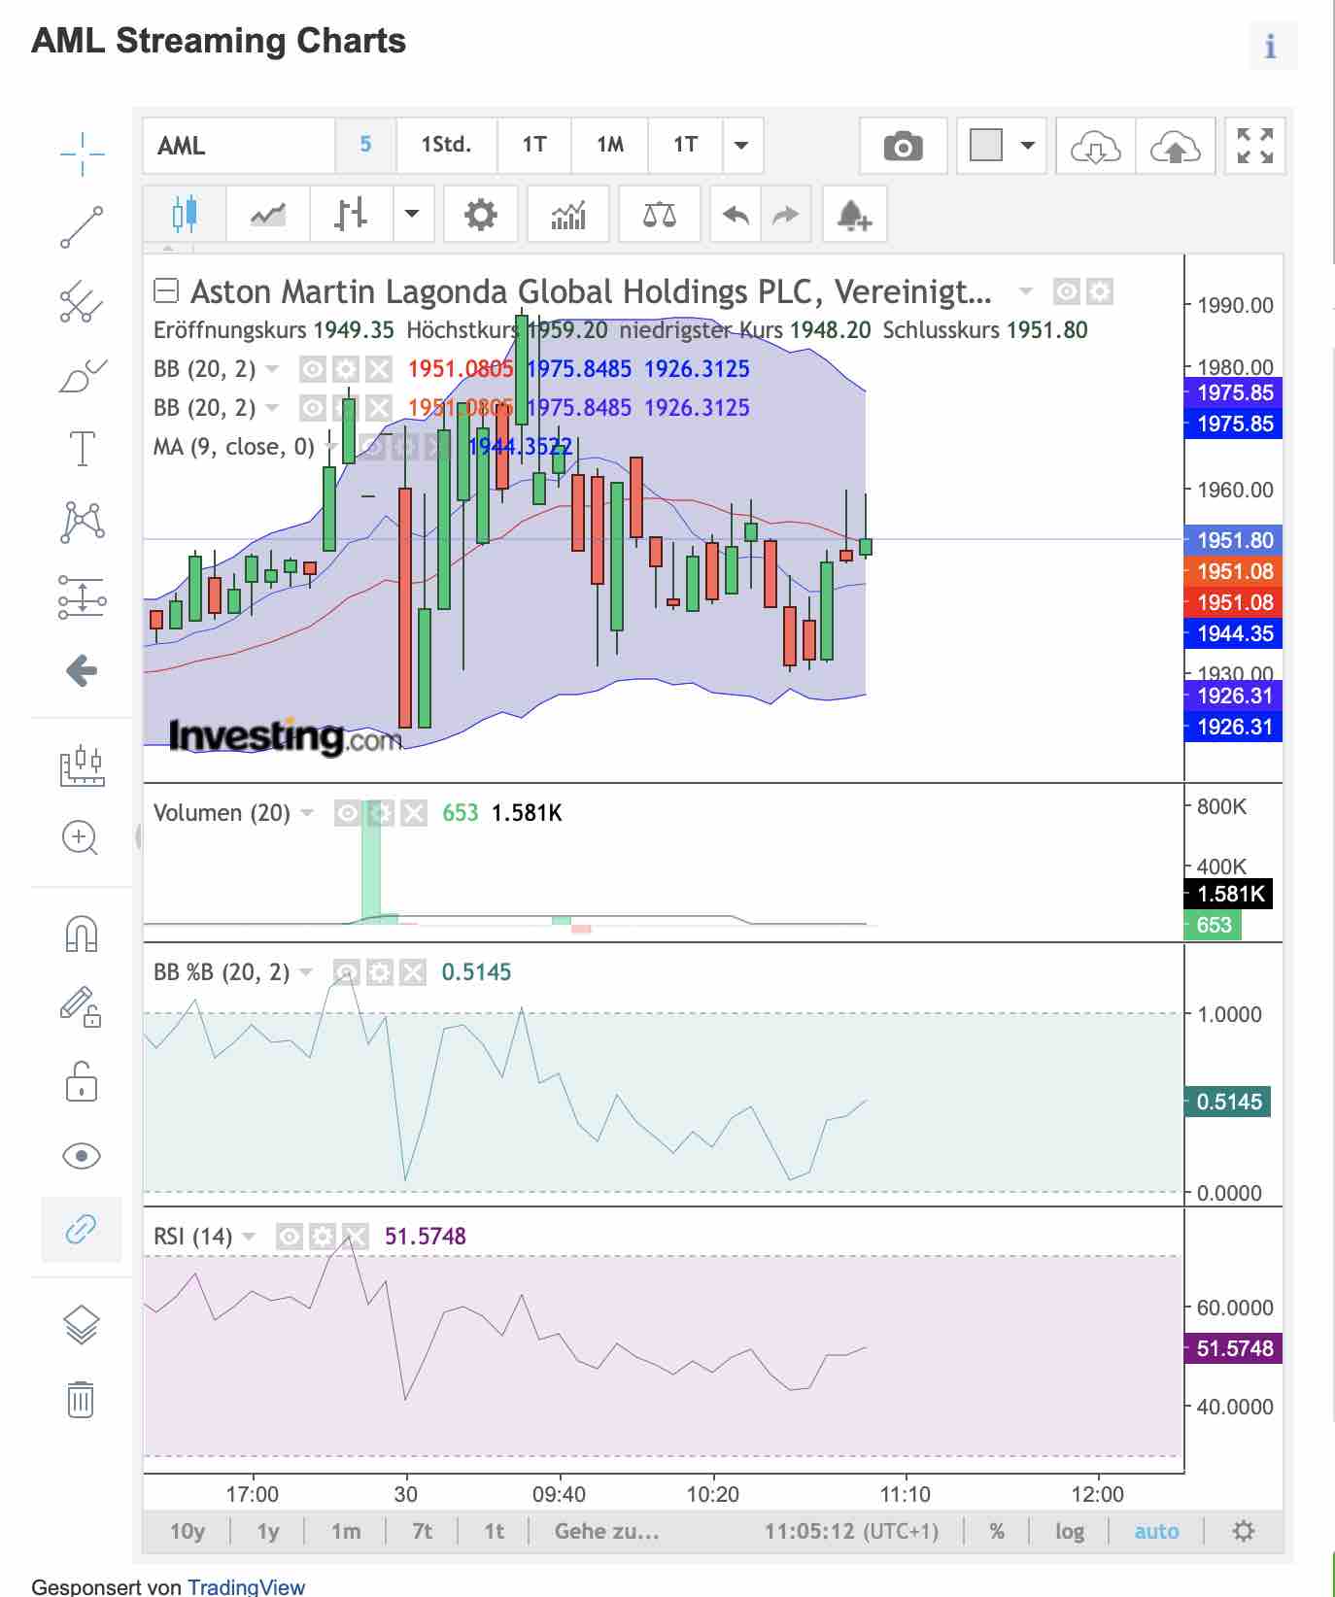This screenshot has height=1597, width=1335.
Task: Click the AML symbol input field
Action: pos(239,146)
